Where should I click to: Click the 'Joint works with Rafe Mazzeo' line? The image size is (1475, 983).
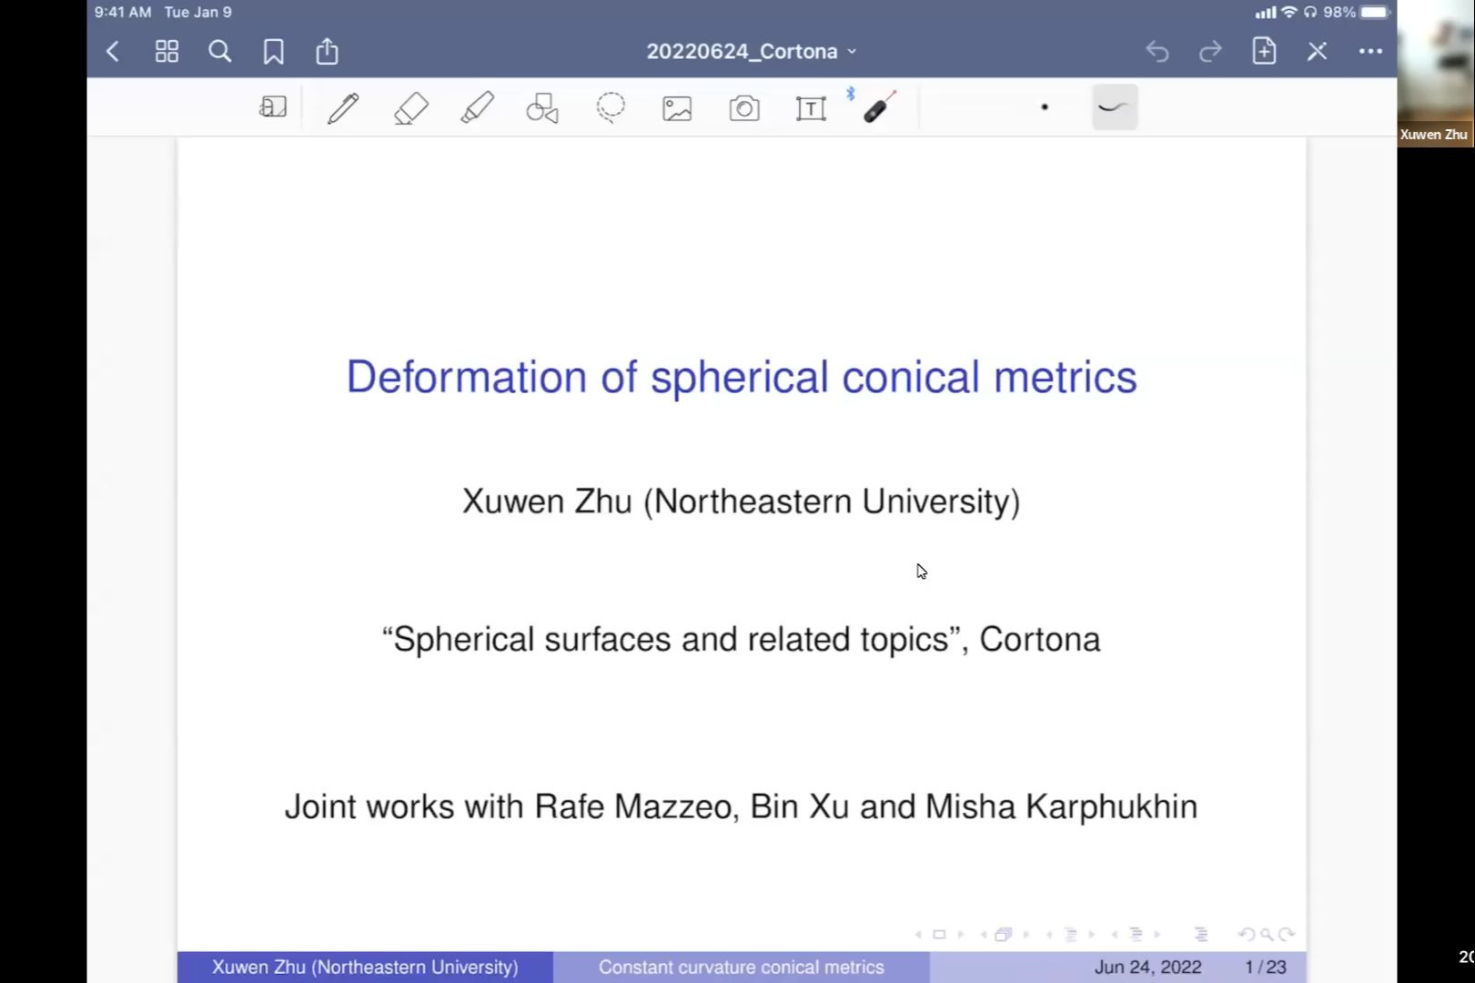tap(742, 806)
